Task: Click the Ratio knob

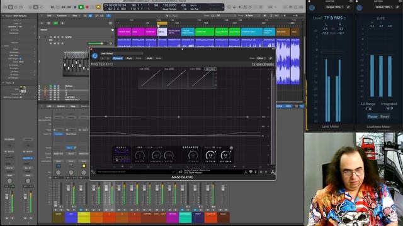Action: [x=169, y=155]
